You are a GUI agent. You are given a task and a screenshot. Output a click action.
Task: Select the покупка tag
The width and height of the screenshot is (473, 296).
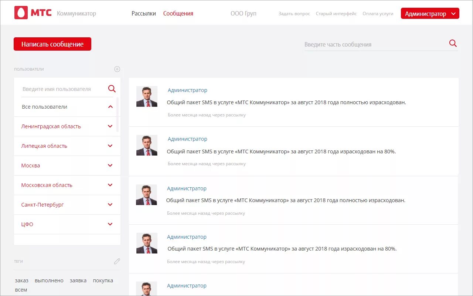(103, 280)
